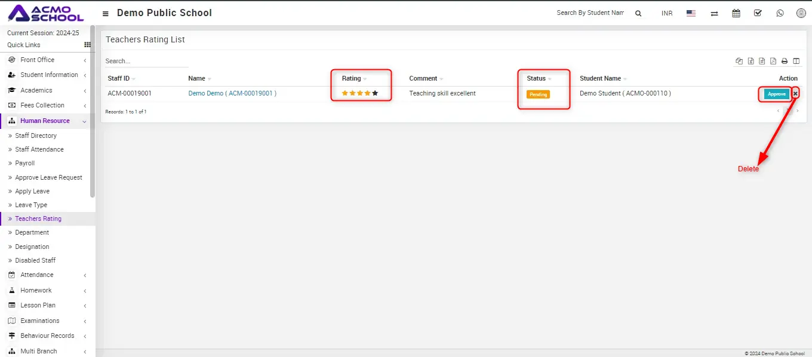
Task: Expand the Front Office menu
Action: pyautogui.click(x=37, y=60)
